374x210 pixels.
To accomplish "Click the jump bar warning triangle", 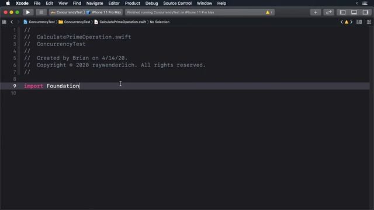I will pyautogui.click(x=347, y=22).
